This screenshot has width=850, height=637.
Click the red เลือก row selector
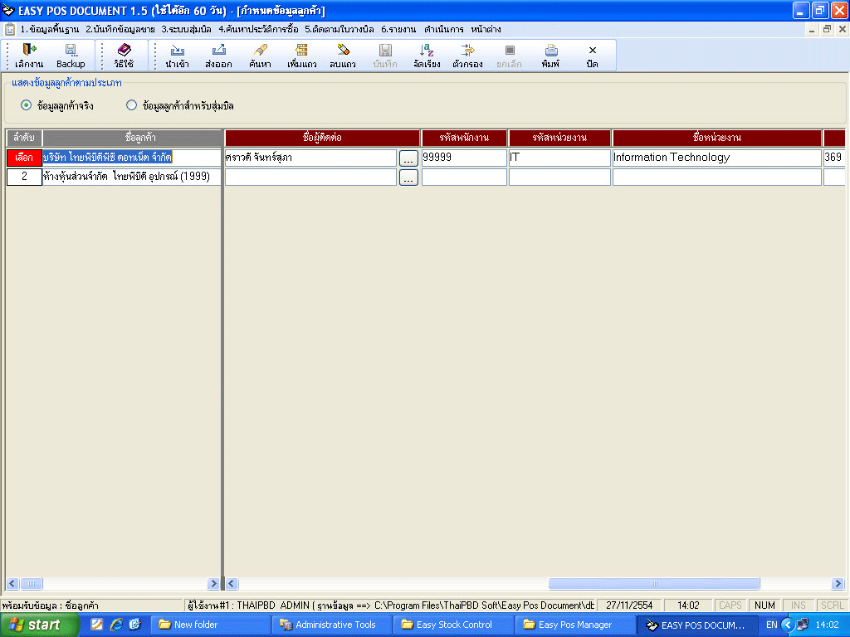tap(24, 157)
